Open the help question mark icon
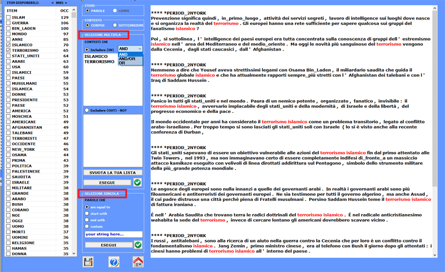 click(x=114, y=262)
